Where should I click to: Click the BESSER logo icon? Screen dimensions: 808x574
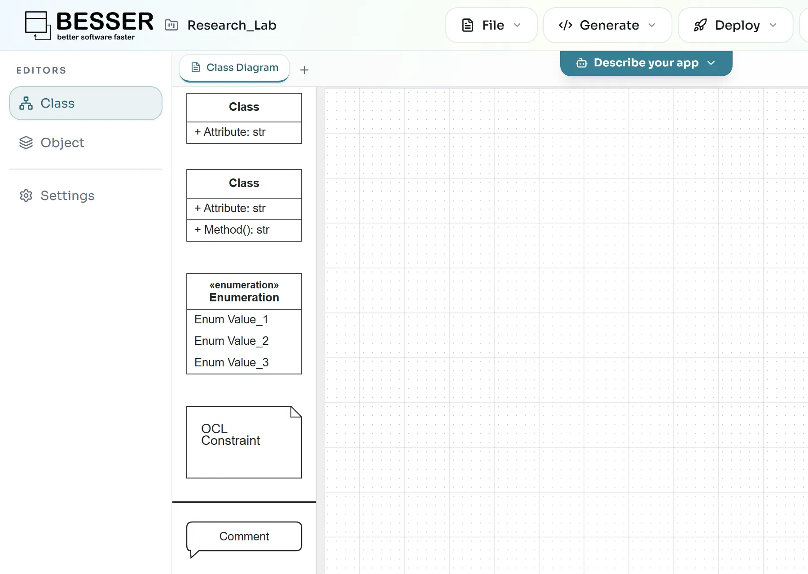(x=38, y=25)
